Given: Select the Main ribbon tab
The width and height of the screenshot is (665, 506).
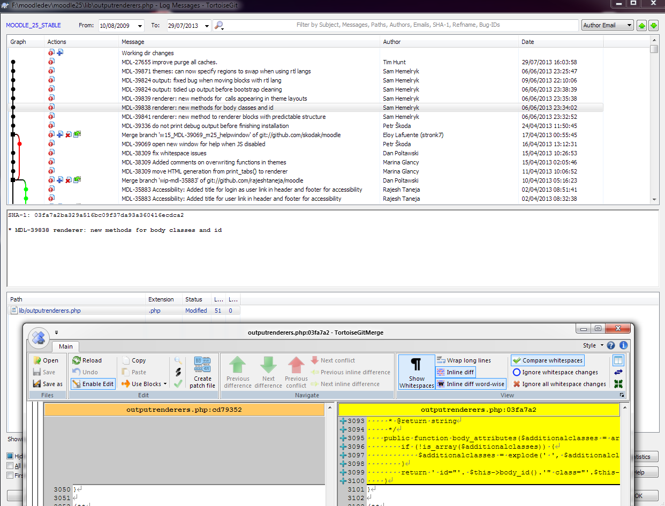Looking at the screenshot, I should coord(66,346).
